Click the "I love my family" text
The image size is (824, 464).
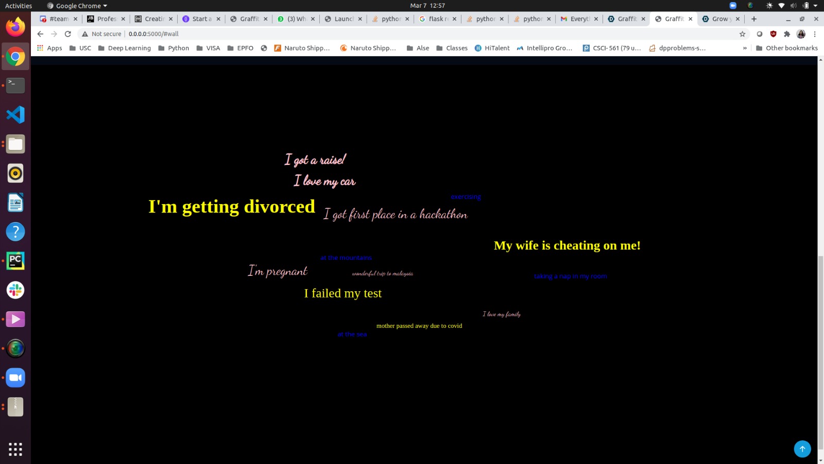coord(502,314)
